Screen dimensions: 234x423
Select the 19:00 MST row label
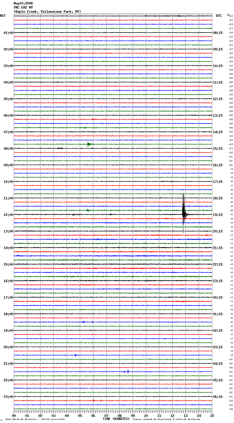click(9, 331)
